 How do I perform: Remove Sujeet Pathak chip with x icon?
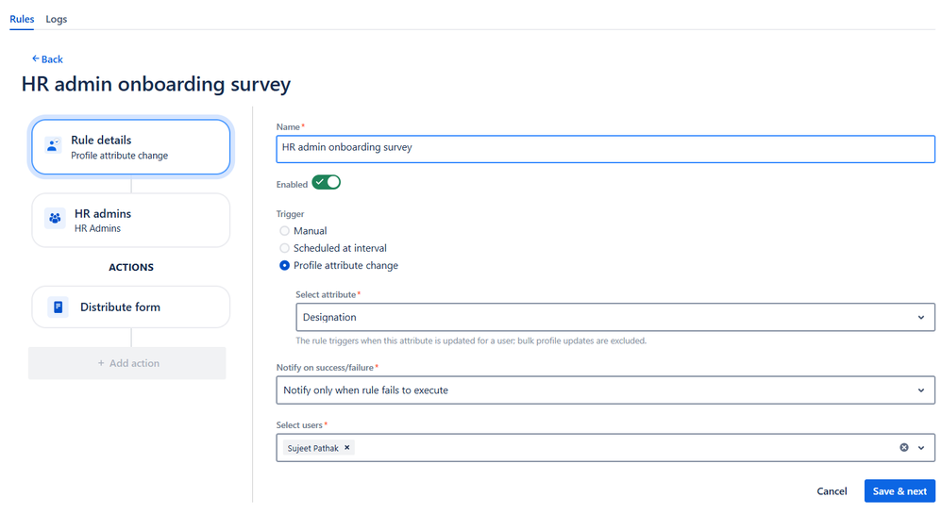pyautogui.click(x=347, y=448)
